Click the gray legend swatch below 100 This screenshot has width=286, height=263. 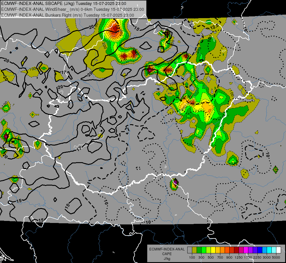190,250
